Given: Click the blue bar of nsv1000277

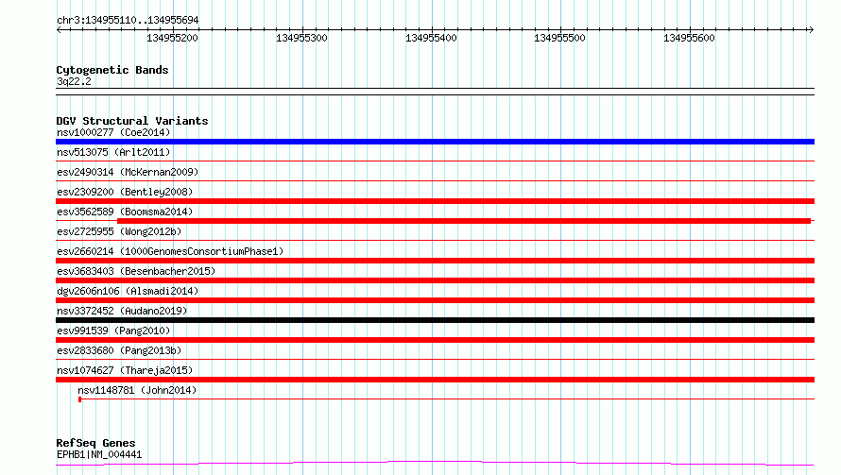Looking at the screenshot, I should point(435,142).
